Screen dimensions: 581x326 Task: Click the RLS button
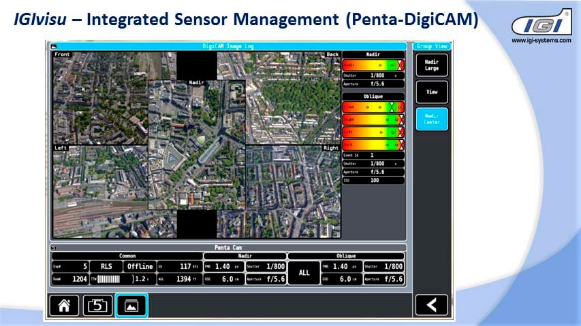(x=106, y=266)
